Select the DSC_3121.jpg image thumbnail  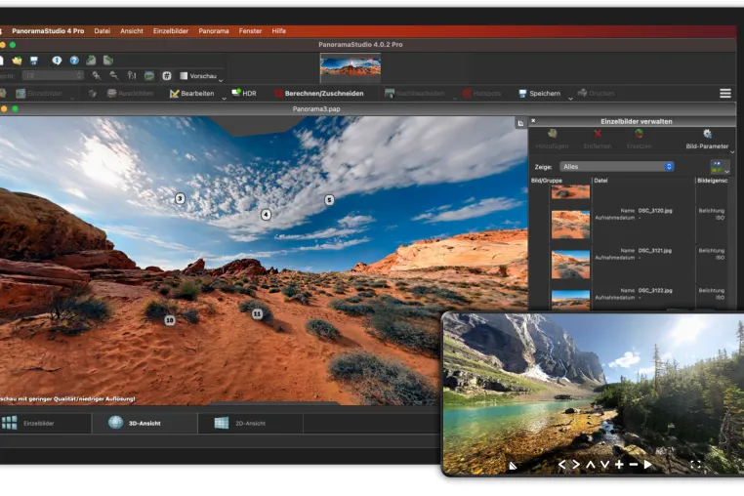click(570, 265)
